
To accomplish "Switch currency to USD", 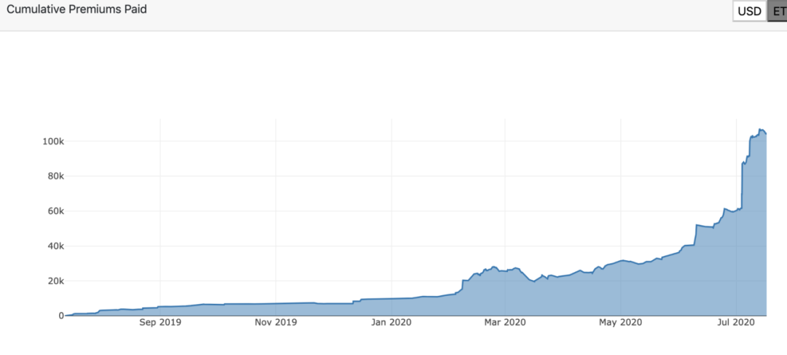I will (750, 12).
